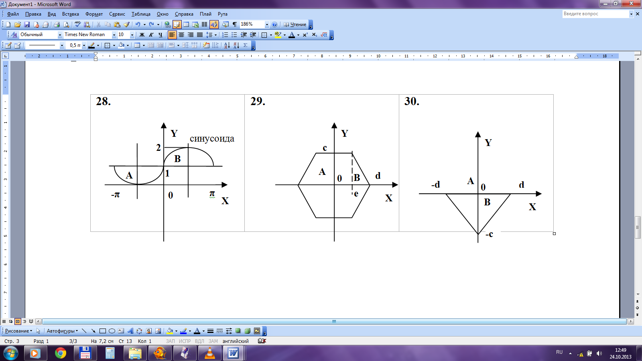Viewport: 642px width, 361px height.
Task: Open the zoom percentage dropdown (186%)
Action: (267, 24)
